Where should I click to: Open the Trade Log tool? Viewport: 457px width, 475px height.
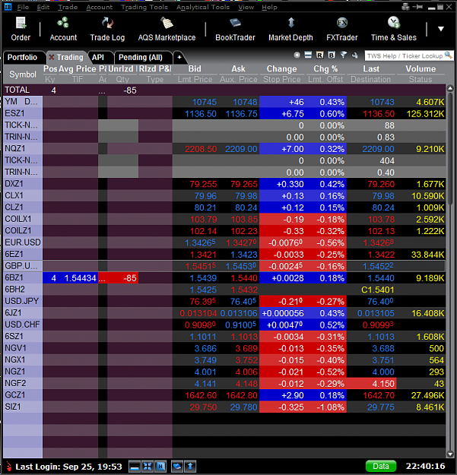107,30
